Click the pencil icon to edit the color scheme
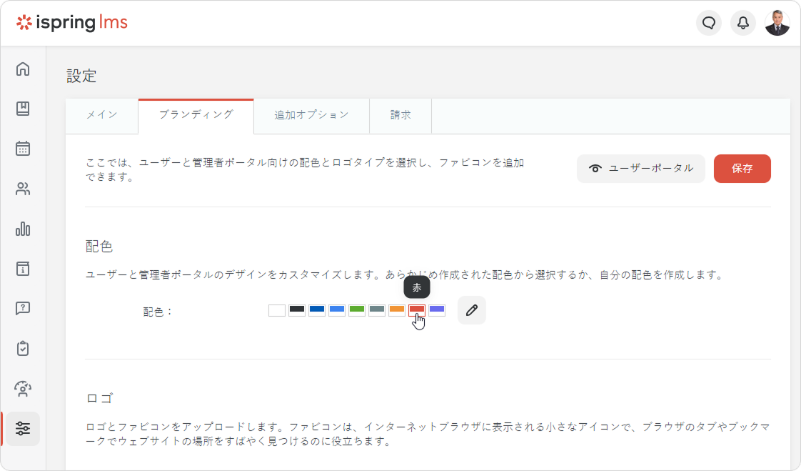 (471, 310)
